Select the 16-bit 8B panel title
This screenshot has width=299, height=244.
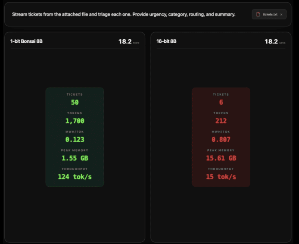[x=166, y=41]
